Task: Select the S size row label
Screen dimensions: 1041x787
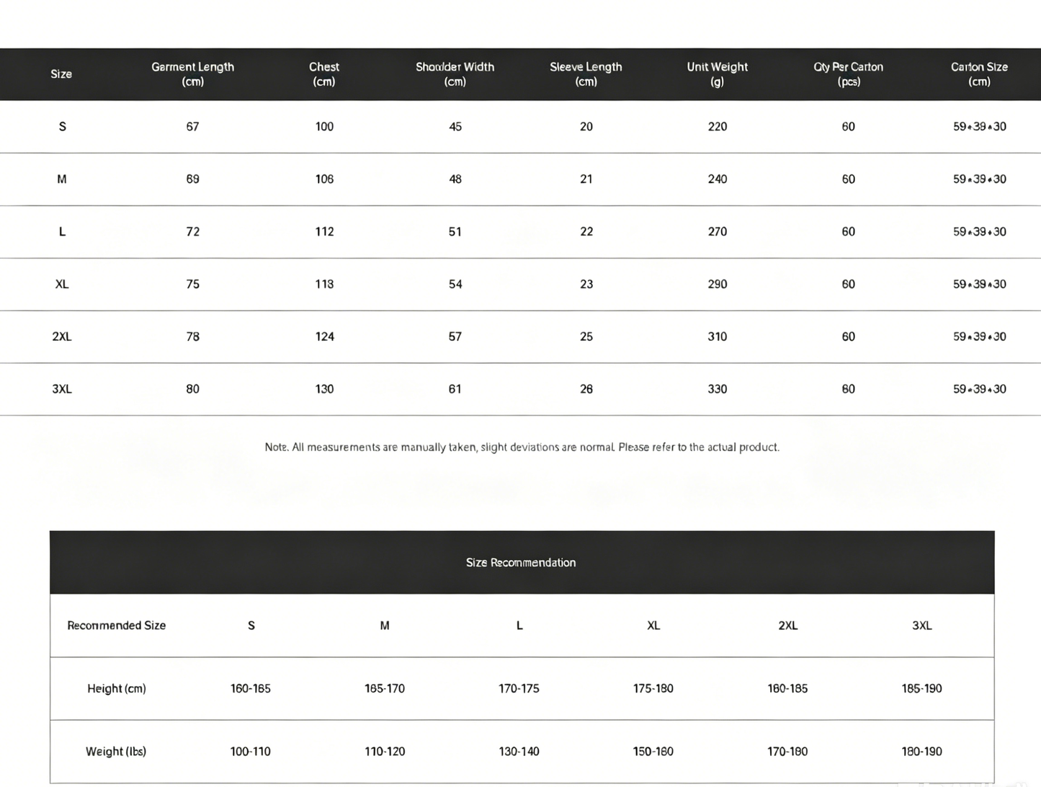Action: (62, 127)
